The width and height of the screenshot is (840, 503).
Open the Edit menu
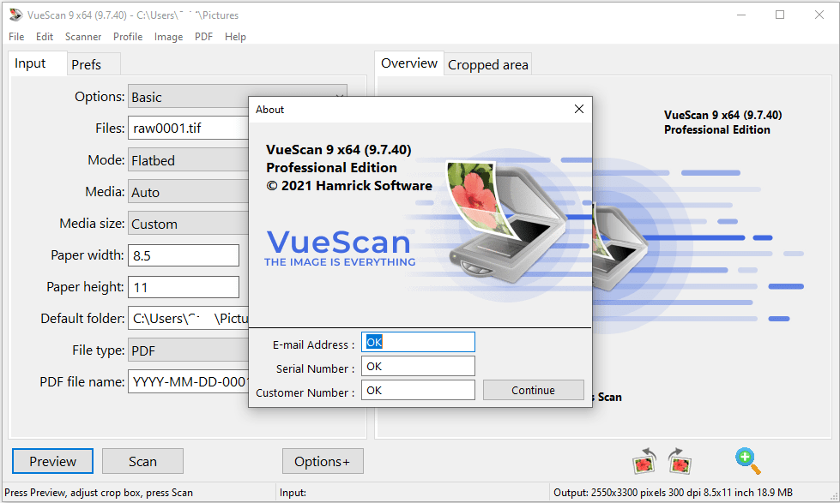pyautogui.click(x=45, y=36)
